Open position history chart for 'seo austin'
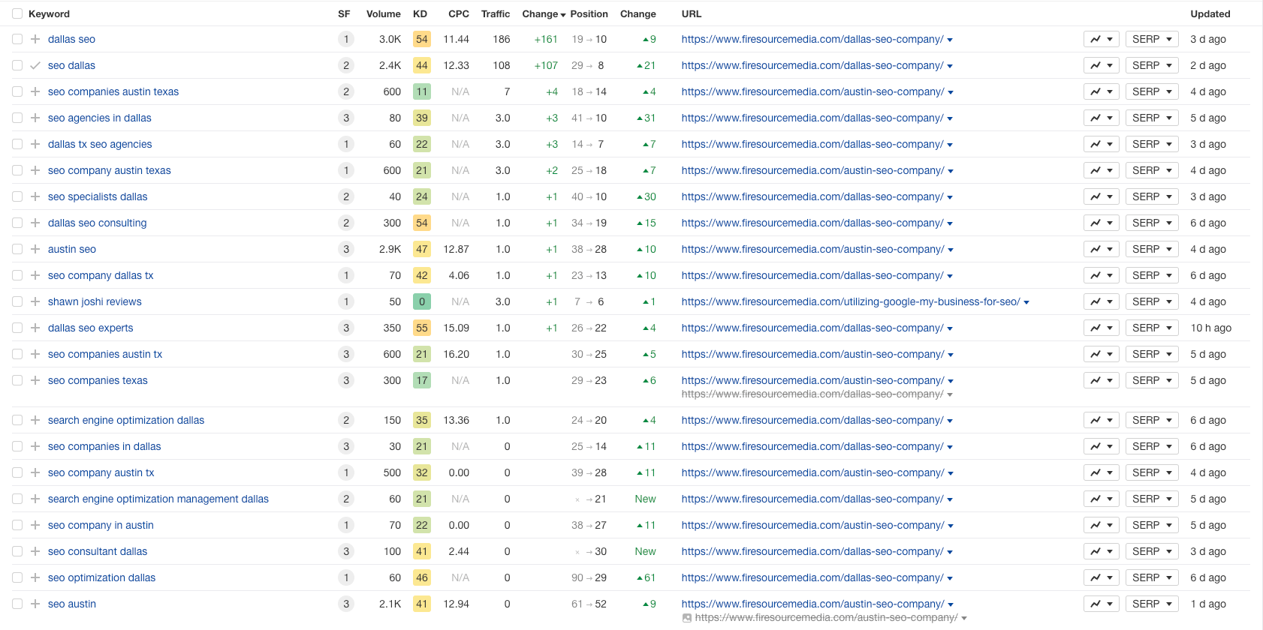The image size is (1263, 630). 1102,604
